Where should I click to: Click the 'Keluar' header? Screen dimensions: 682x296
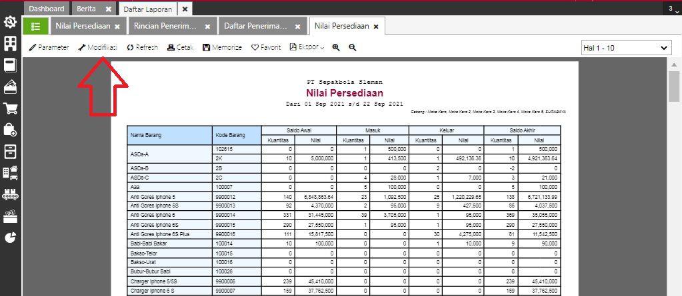(x=447, y=130)
